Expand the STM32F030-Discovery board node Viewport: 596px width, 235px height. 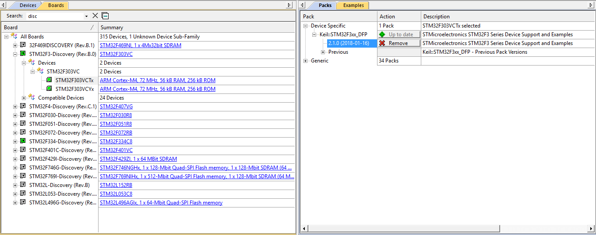(x=15, y=115)
